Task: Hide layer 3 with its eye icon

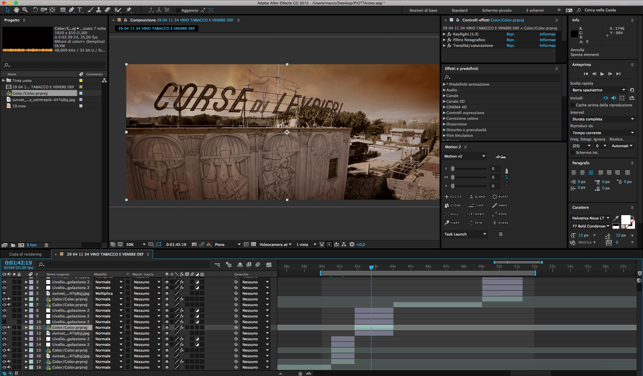Action: coord(4,282)
